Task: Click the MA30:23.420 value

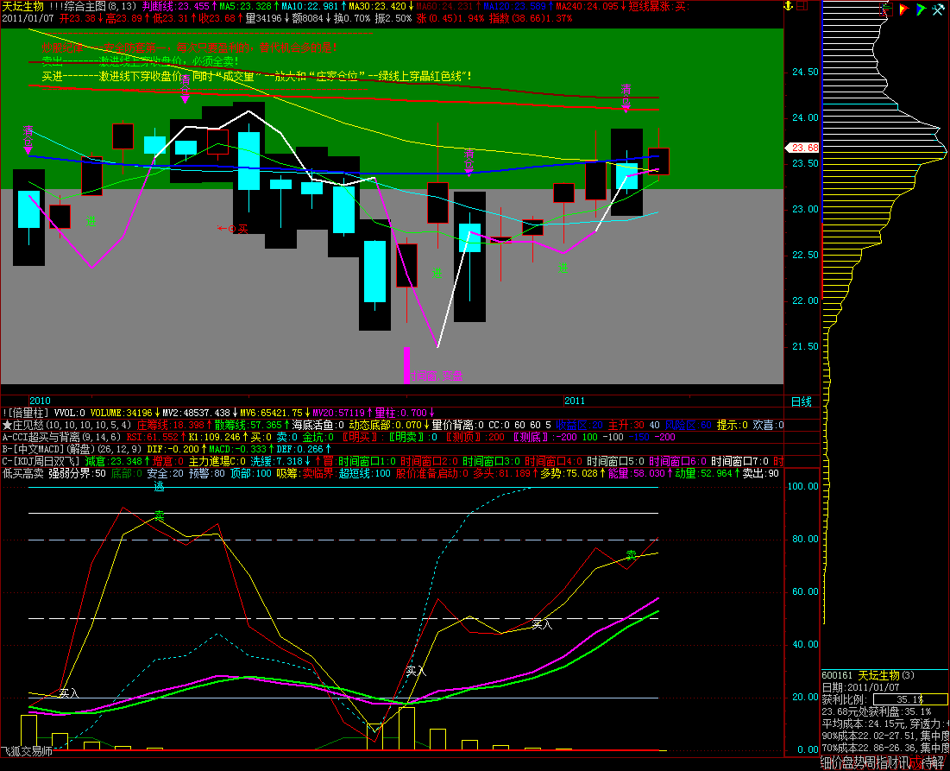Action: 377,6
